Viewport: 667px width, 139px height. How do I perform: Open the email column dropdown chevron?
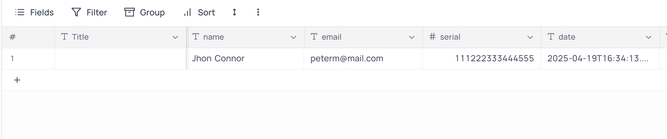(x=411, y=37)
